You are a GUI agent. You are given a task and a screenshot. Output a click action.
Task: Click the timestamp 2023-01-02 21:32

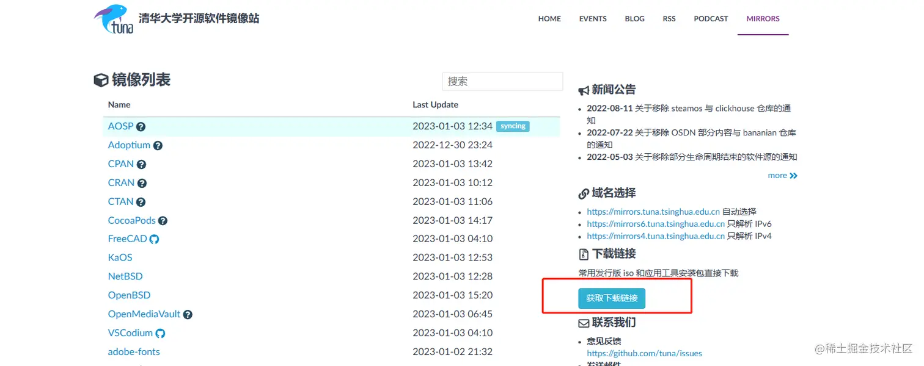coord(452,351)
